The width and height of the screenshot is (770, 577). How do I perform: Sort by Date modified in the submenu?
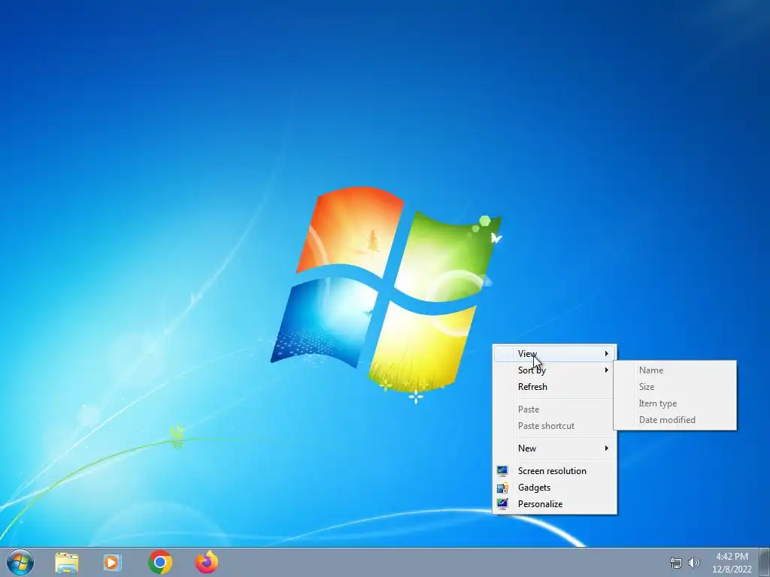click(675, 420)
